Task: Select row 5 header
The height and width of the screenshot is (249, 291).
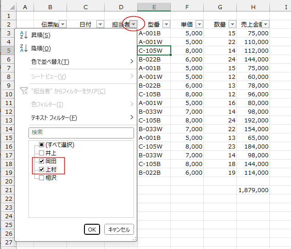Action: tap(9, 50)
